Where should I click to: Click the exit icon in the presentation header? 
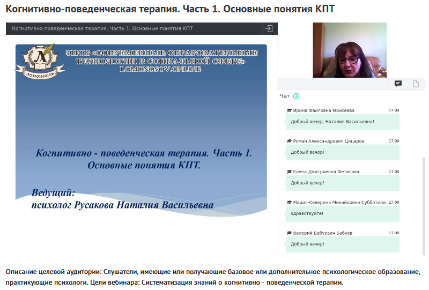pos(269,28)
